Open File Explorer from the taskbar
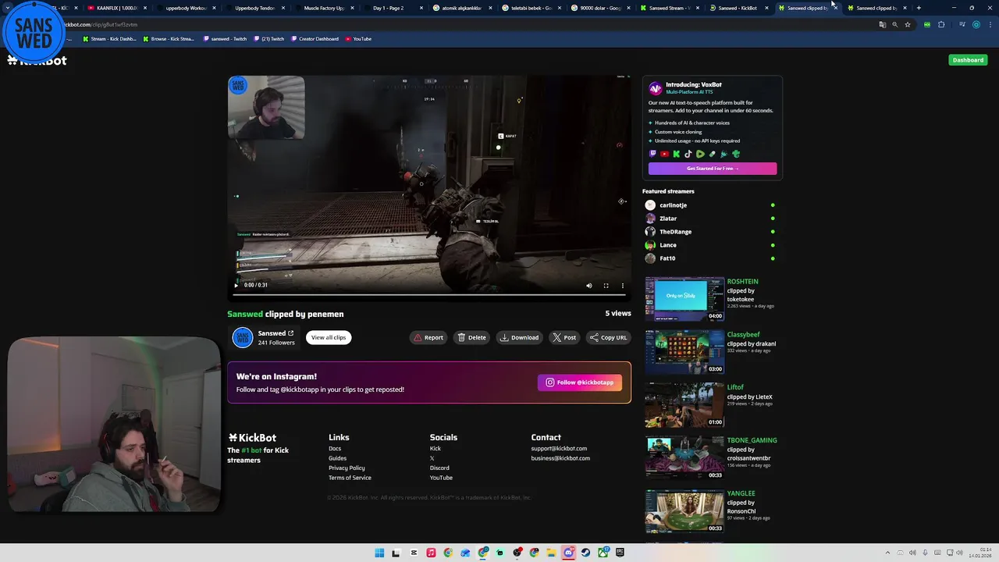This screenshot has height=562, width=999. 551,553
